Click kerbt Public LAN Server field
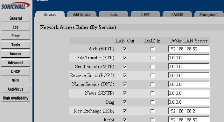 tap(189, 119)
